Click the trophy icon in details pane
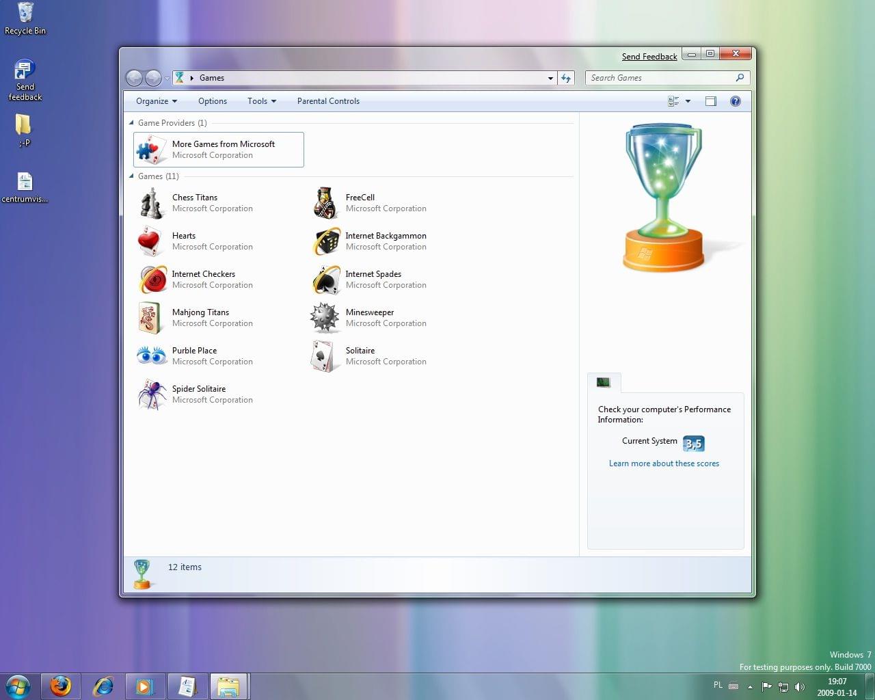Image resolution: width=875 pixels, height=700 pixels. [x=142, y=574]
